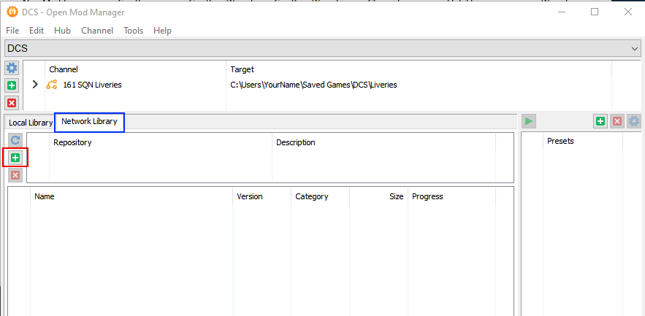Screen dimensions: 645x316
Task: Open the channel properties gear icon
Action: [12, 68]
